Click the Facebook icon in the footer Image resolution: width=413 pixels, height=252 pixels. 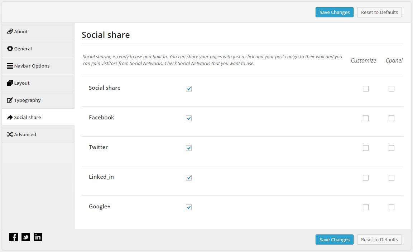pyautogui.click(x=14, y=237)
